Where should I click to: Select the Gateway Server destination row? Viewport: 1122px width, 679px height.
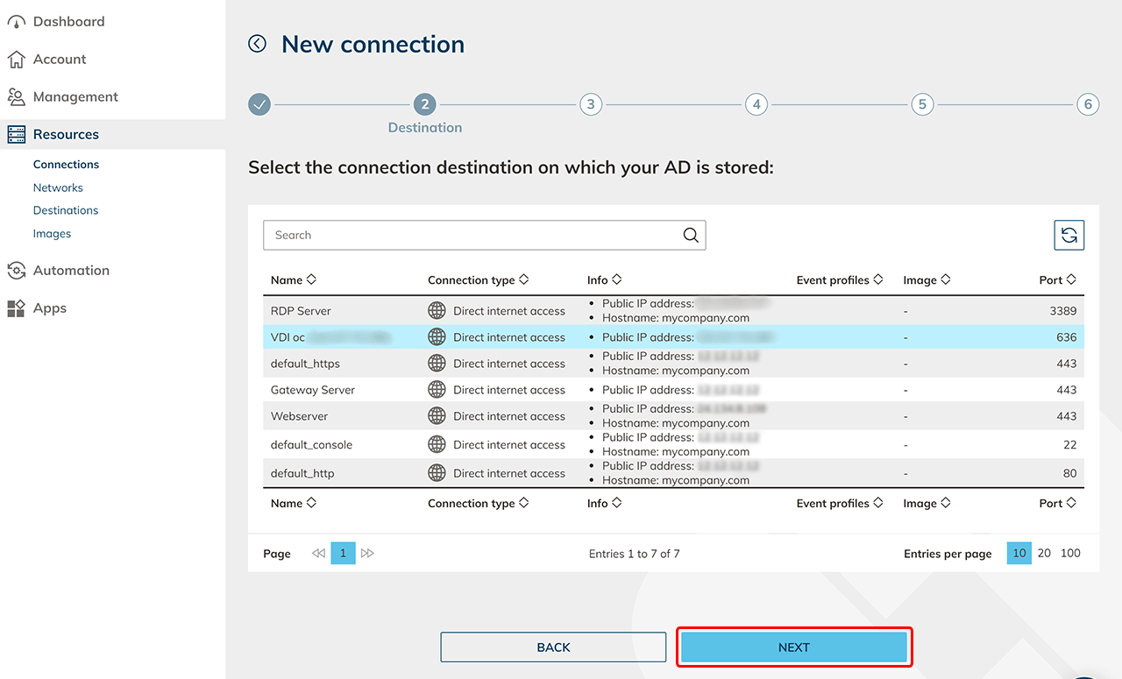(313, 390)
